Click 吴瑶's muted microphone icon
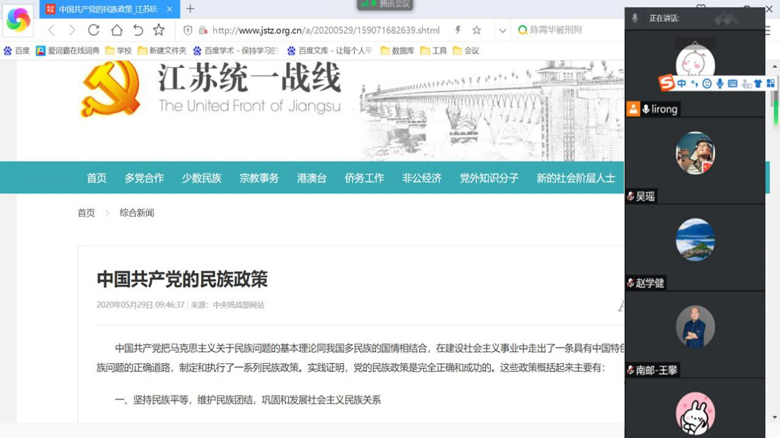 pos(631,196)
